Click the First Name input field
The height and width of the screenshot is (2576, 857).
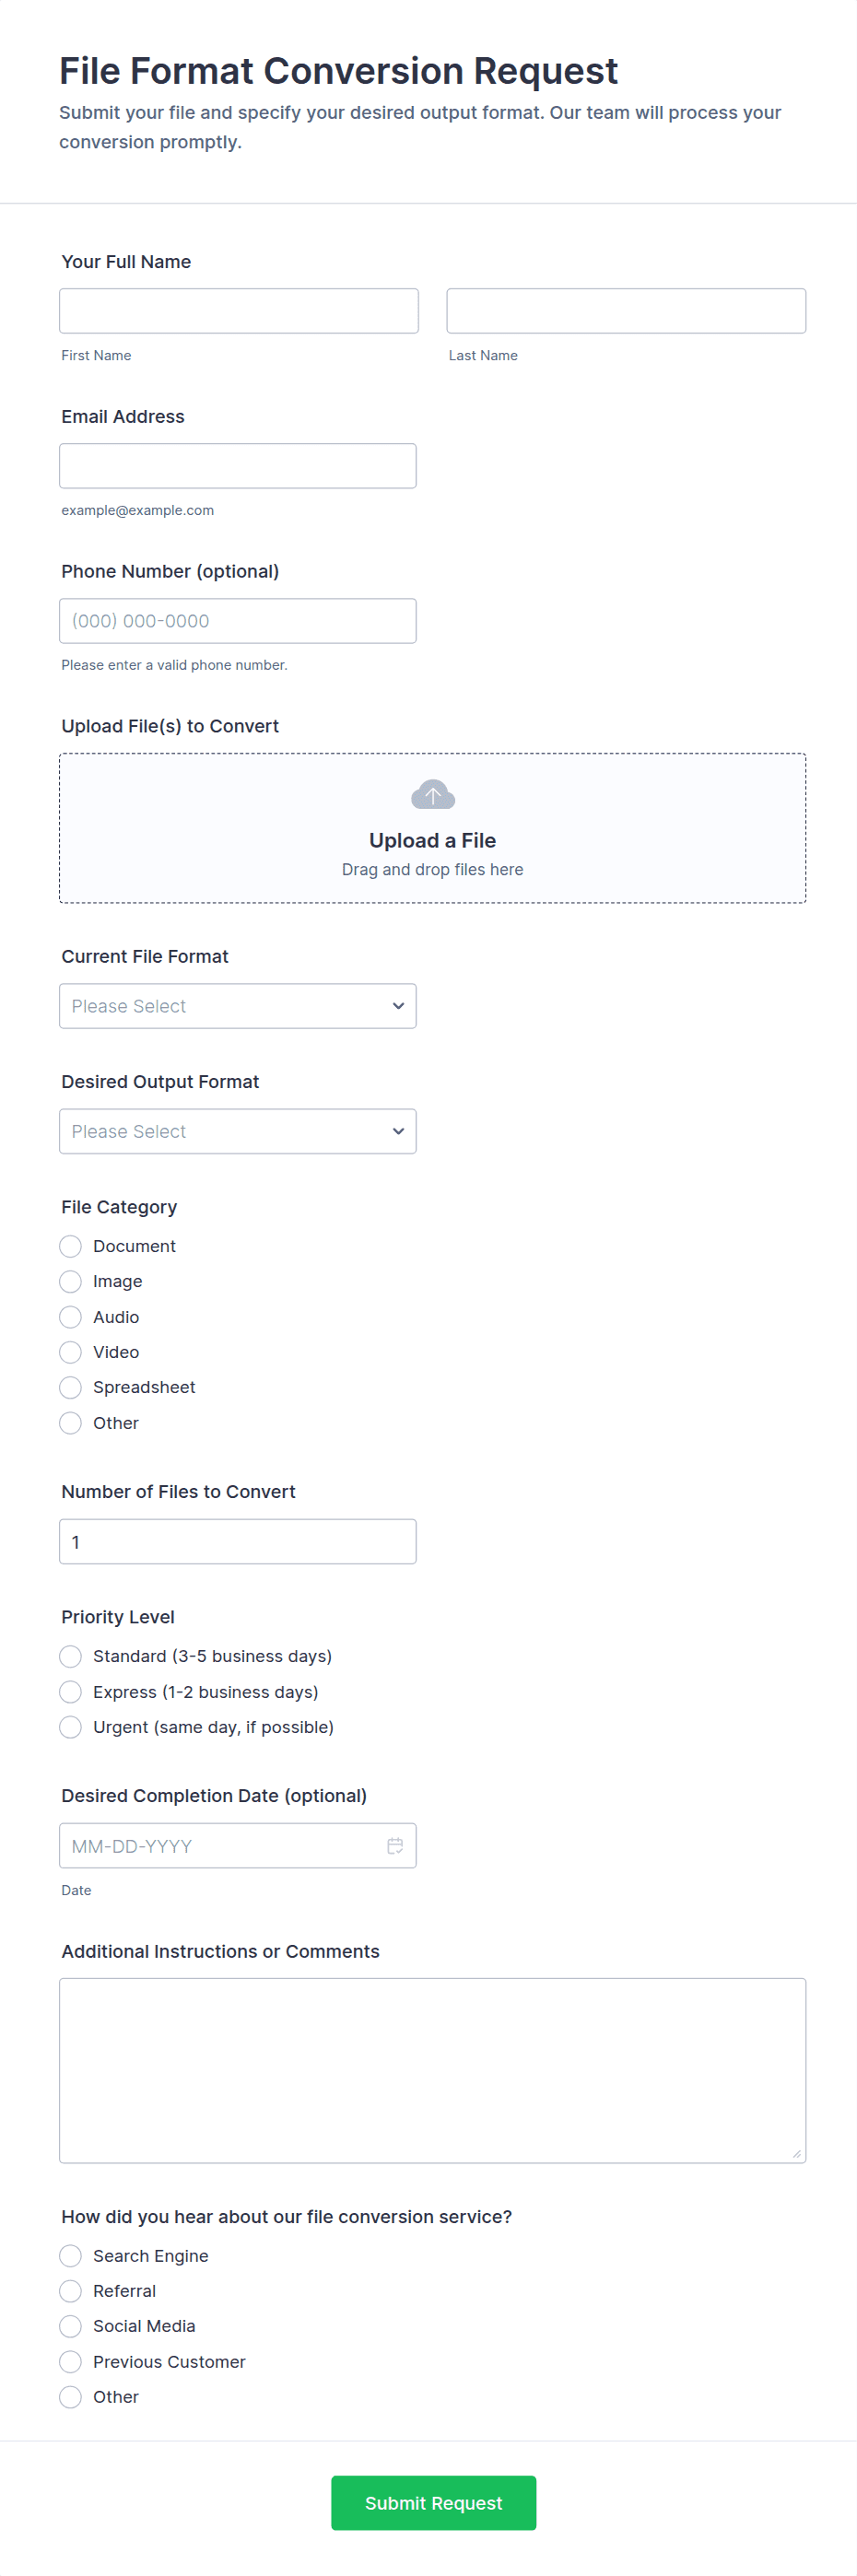tap(238, 311)
